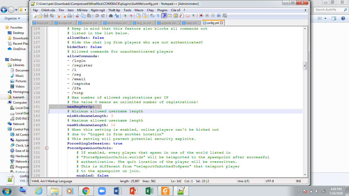Click the Open file folder icon
349x196 pixels.
tap(40, 16)
